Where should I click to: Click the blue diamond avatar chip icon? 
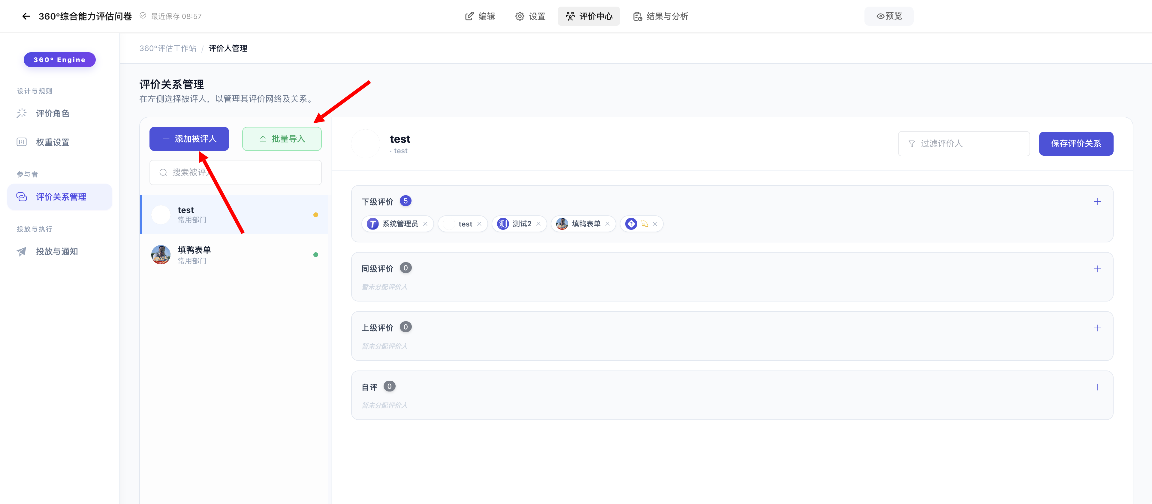631,224
